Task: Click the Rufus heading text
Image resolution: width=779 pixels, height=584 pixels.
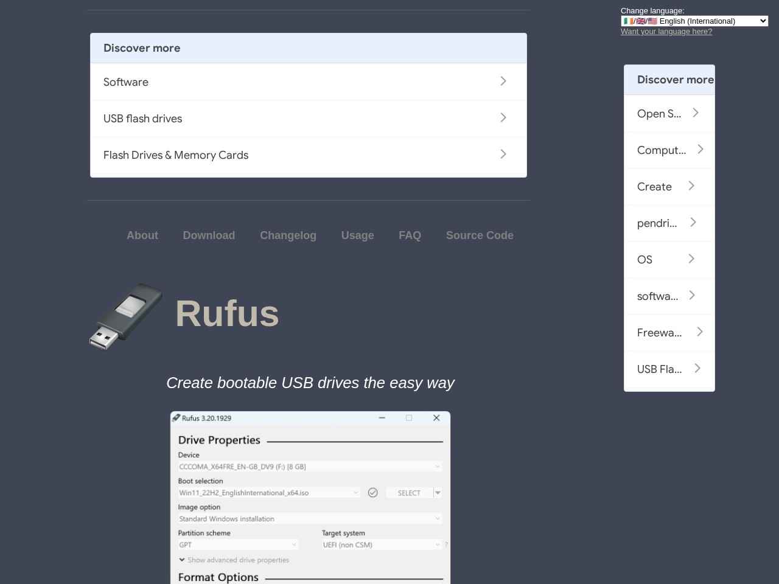Action: (227, 314)
